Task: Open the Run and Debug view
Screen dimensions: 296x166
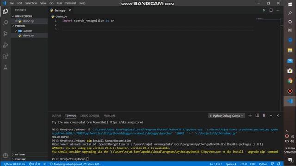Action: pyautogui.click(x=5, y=45)
